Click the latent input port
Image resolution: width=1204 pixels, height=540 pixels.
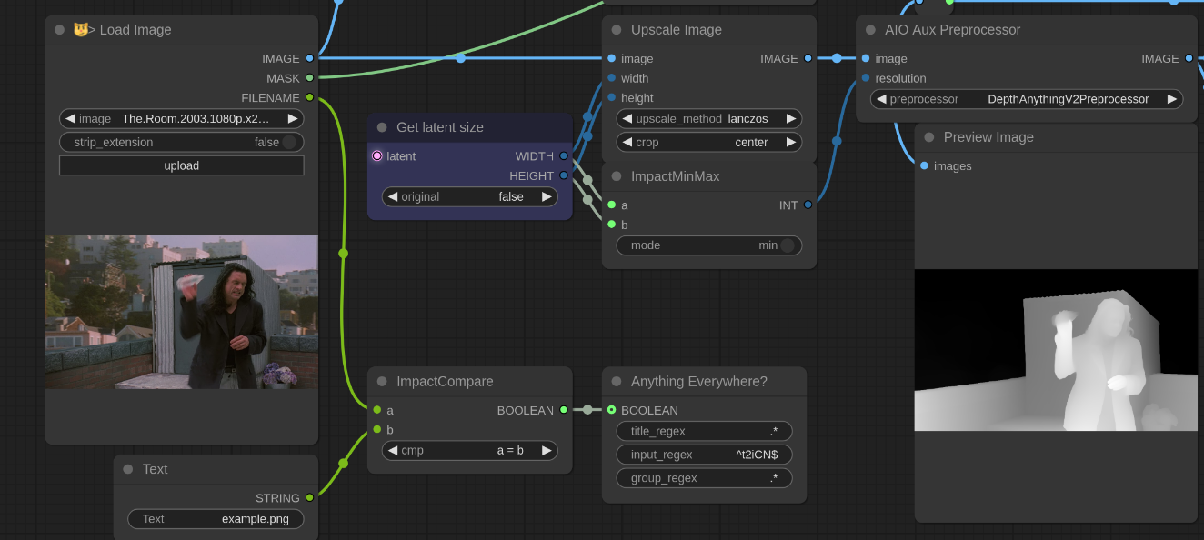(377, 156)
